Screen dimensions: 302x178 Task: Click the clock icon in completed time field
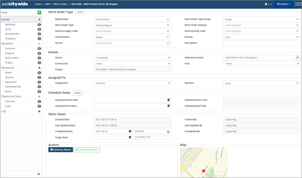[168, 132]
